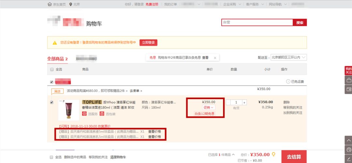This screenshot has height=163, width=352.
Task: Open the customer service headset sidebar icon
Action: pos(349,150)
